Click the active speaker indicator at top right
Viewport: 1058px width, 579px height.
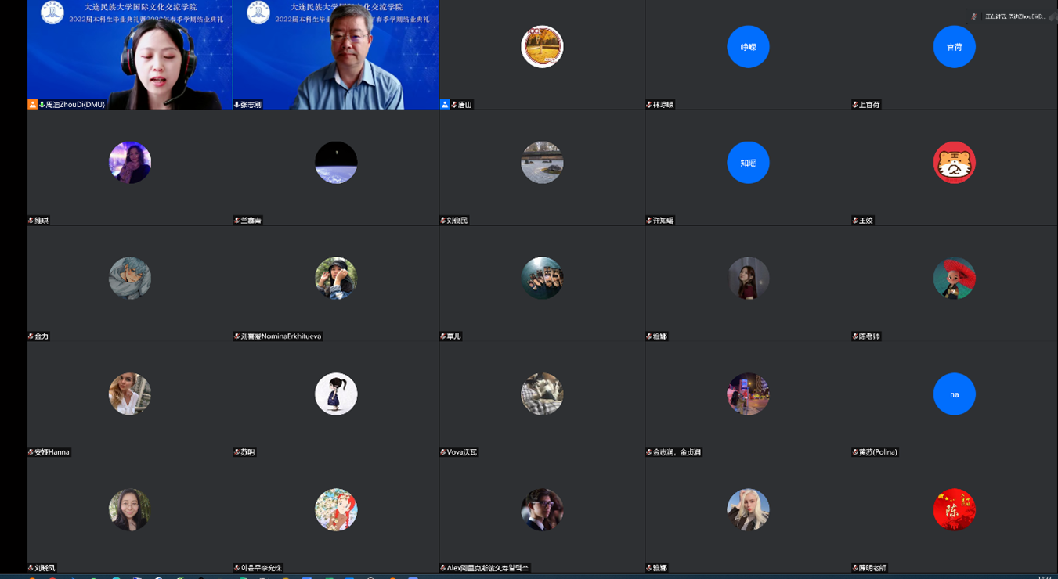[x=1010, y=16]
